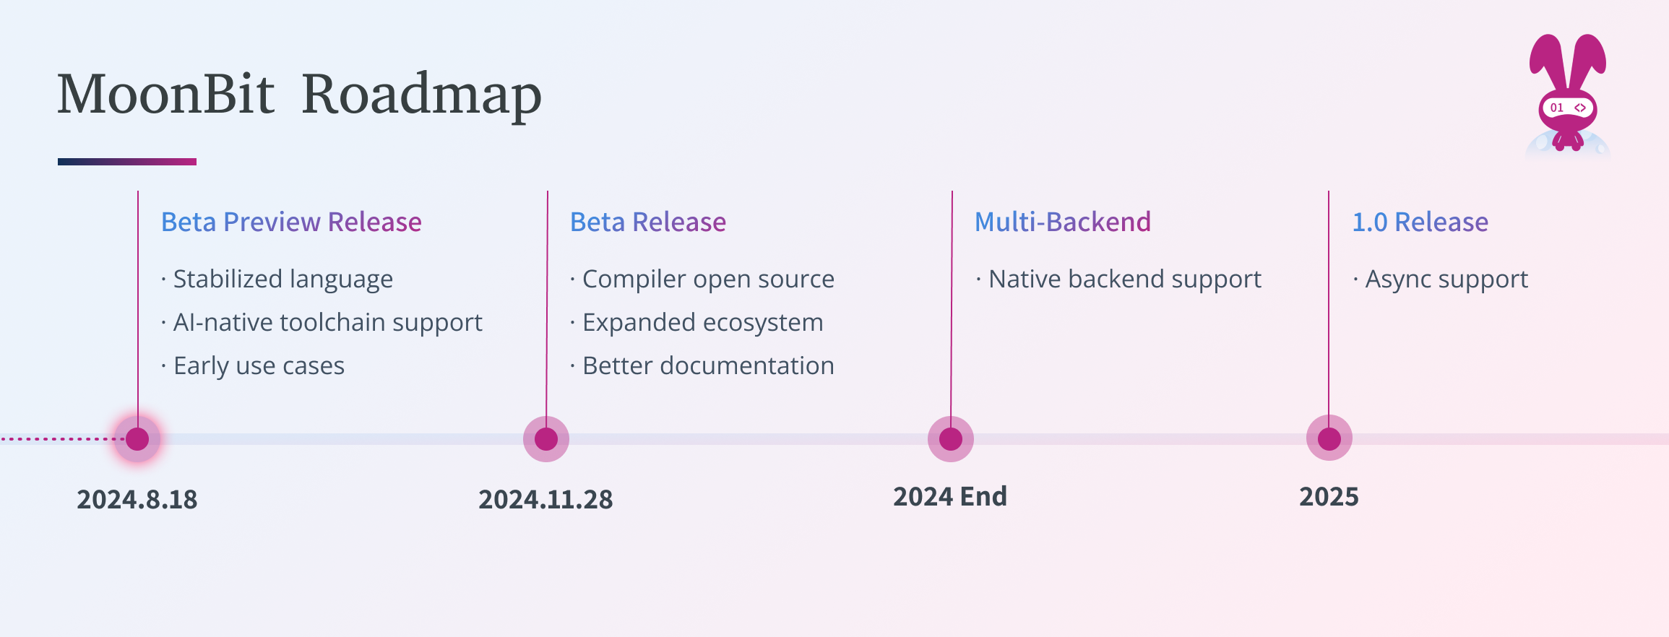Click the MoonBit rabbit mascot logo
The image size is (1669, 637).
coord(1567,95)
